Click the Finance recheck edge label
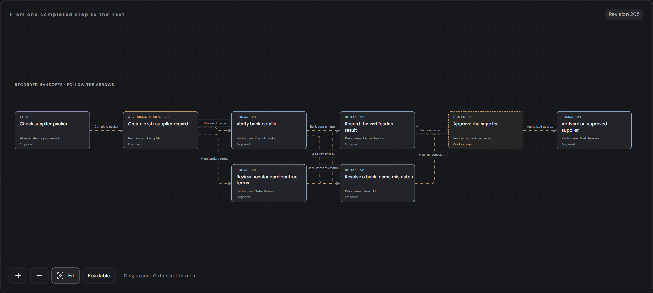The height and width of the screenshot is (293, 653). (x=432, y=155)
